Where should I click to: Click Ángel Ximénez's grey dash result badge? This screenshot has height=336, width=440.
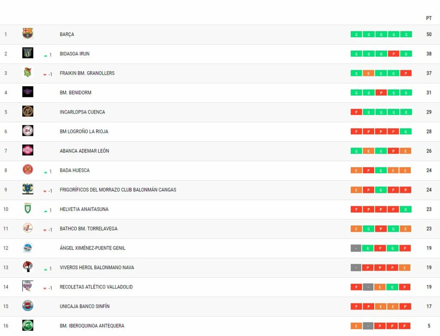pos(356,248)
